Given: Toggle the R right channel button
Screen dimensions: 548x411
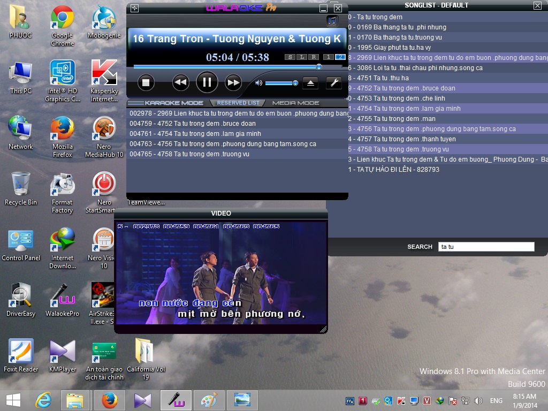Looking at the screenshot, I should [x=314, y=57].
